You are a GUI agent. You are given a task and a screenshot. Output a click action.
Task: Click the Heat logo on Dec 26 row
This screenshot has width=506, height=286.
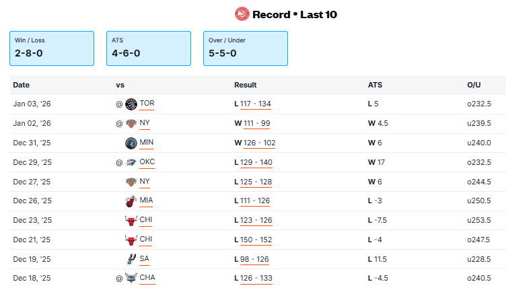point(131,201)
